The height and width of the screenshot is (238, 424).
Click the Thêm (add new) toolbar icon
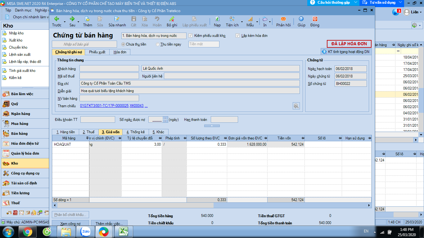click(x=88, y=19)
